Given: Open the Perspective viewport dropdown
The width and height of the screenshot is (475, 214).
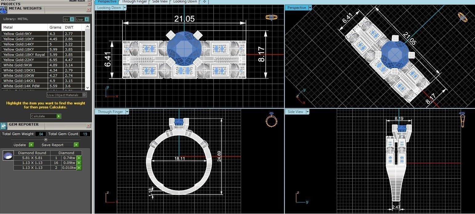Looking at the screenshot, I should point(310,8).
